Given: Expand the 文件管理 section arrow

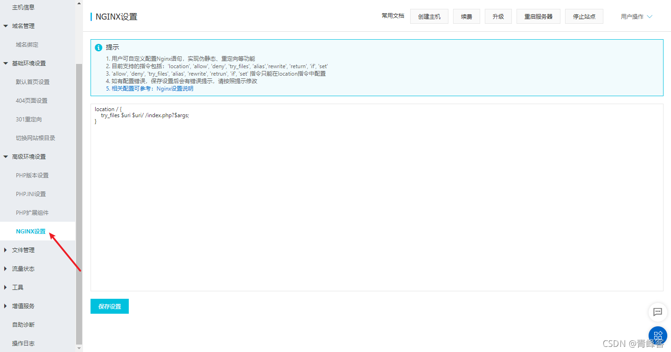Looking at the screenshot, I should [x=6, y=250].
